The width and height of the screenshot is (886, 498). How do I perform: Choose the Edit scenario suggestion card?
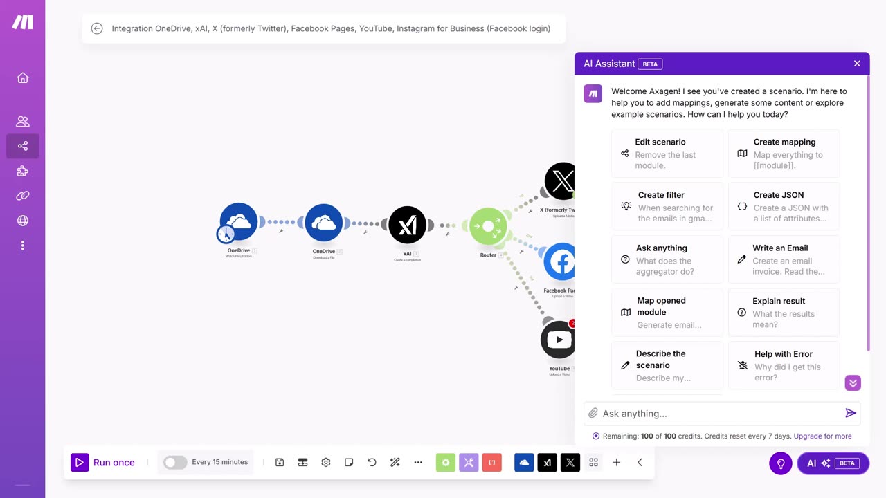(x=667, y=154)
